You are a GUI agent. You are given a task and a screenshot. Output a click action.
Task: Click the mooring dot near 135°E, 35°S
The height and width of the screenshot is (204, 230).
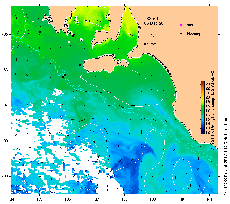coord(40,32)
